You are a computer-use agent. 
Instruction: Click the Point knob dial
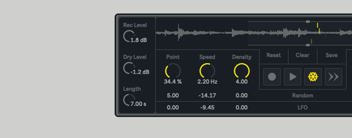point(173,71)
